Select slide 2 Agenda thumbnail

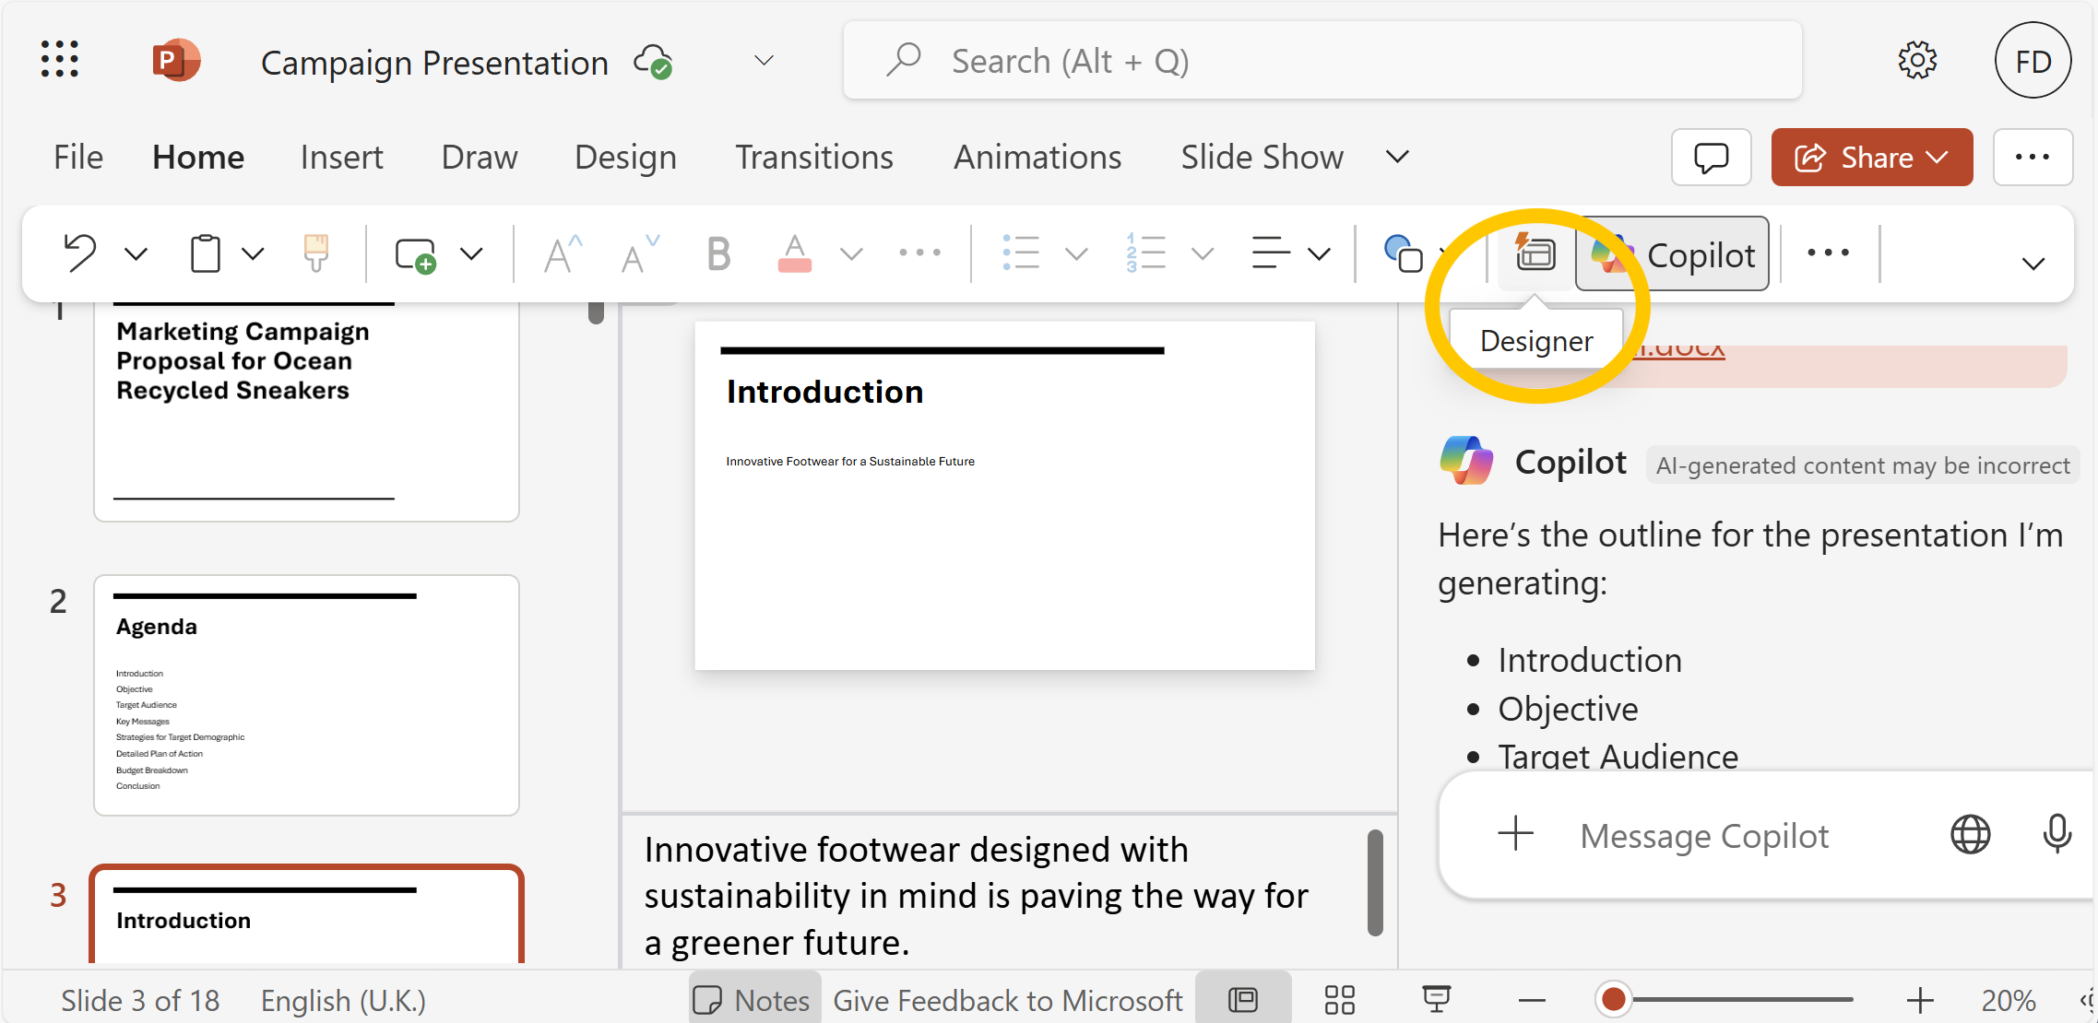click(306, 695)
